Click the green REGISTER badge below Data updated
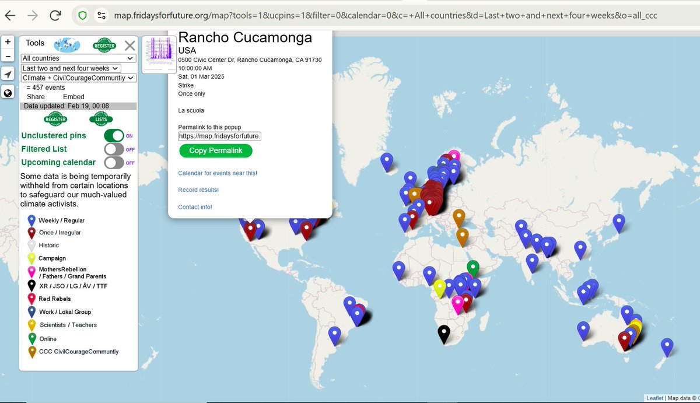This screenshot has width=700, height=403. [x=55, y=119]
